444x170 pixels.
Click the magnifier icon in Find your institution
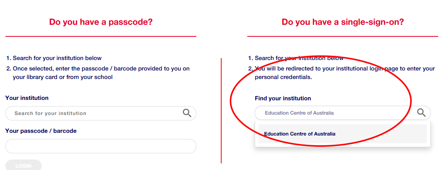[x=421, y=113]
